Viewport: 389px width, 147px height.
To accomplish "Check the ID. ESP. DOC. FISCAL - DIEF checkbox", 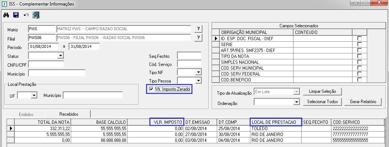I will (359, 38).
